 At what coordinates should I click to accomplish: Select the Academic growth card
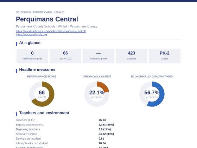99,56
